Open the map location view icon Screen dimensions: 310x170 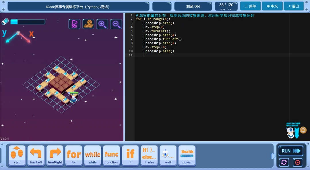pos(88,24)
